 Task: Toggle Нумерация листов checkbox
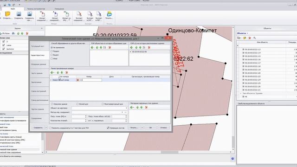108,128
